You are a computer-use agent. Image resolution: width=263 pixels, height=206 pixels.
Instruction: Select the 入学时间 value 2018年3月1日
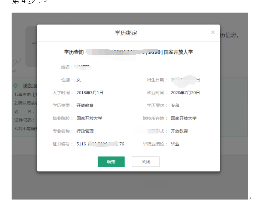[90, 93]
